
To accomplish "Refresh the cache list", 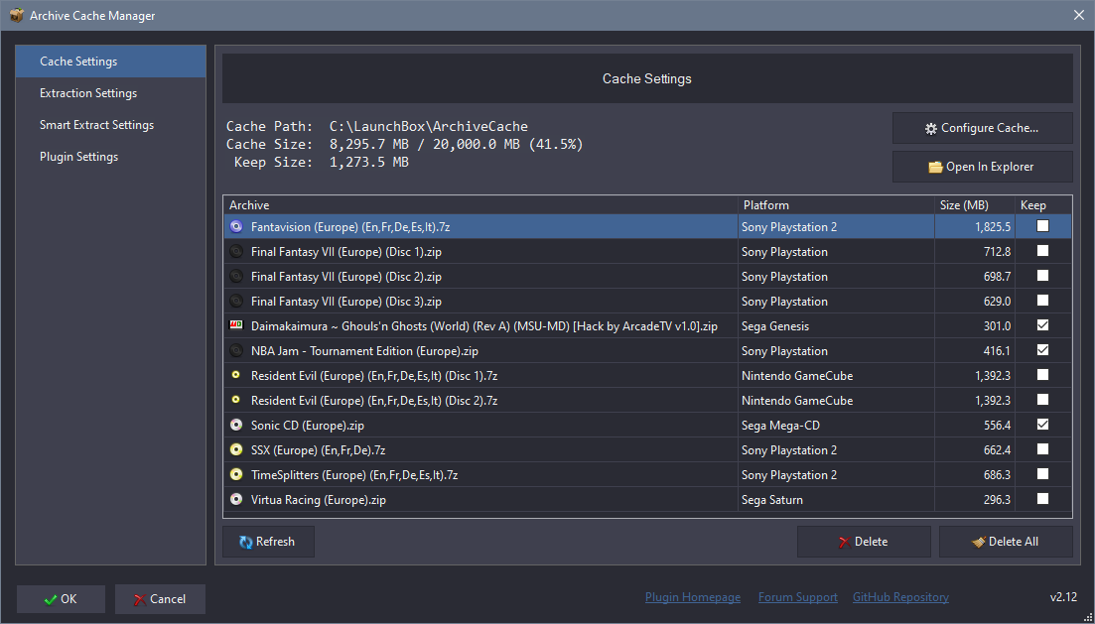I will 268,542.
